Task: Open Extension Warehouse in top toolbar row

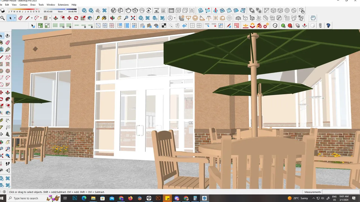Action: (104, 10)
